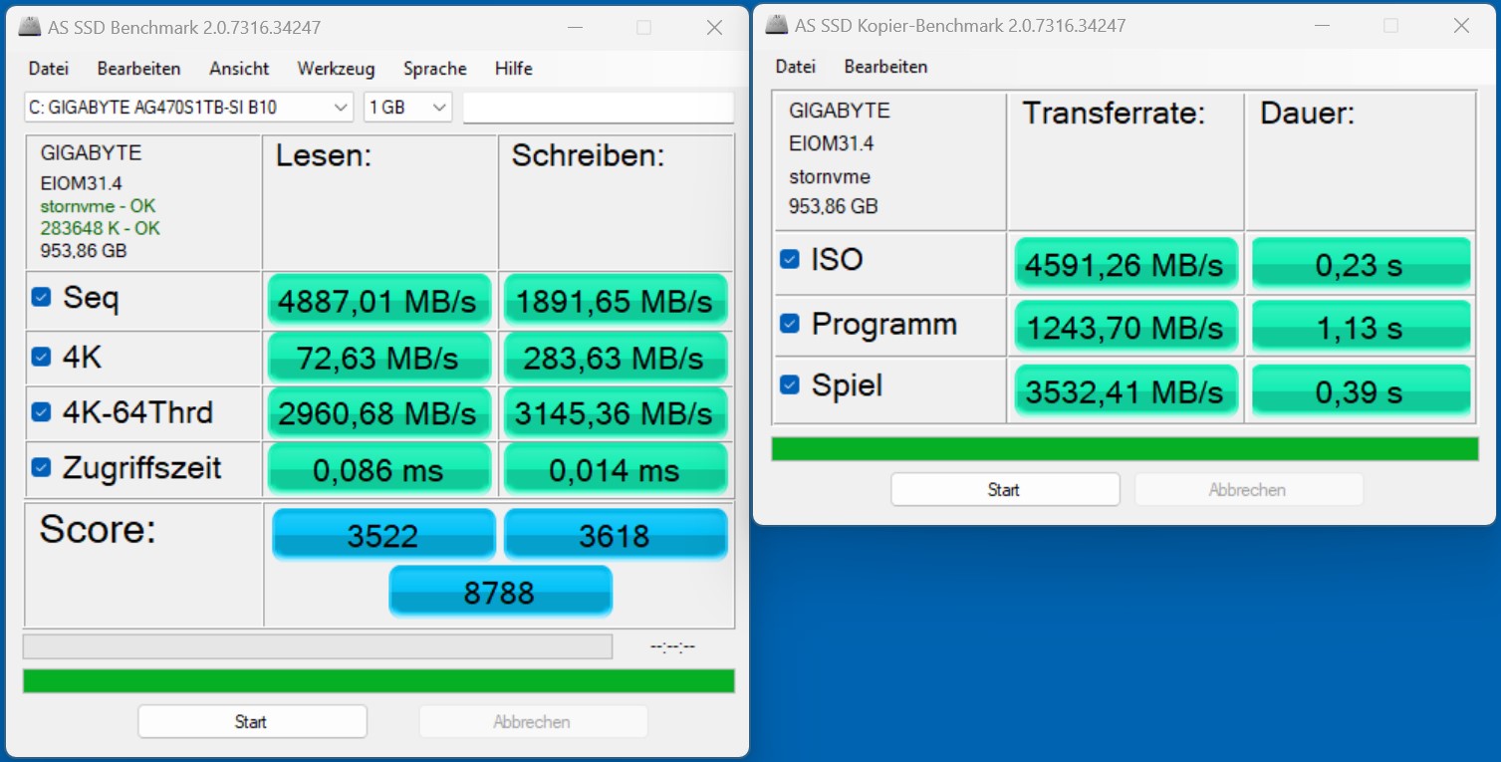Click the read access time 0,086 ms
1501x762 pixels.
tap(379, 469)
